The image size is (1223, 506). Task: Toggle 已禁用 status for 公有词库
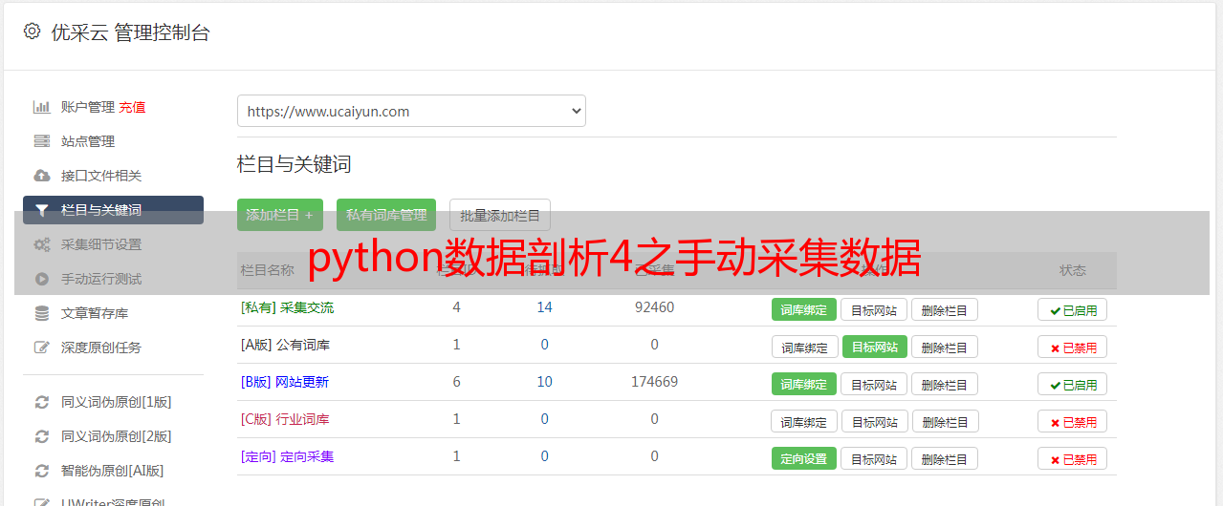(x=1073, y=347)
